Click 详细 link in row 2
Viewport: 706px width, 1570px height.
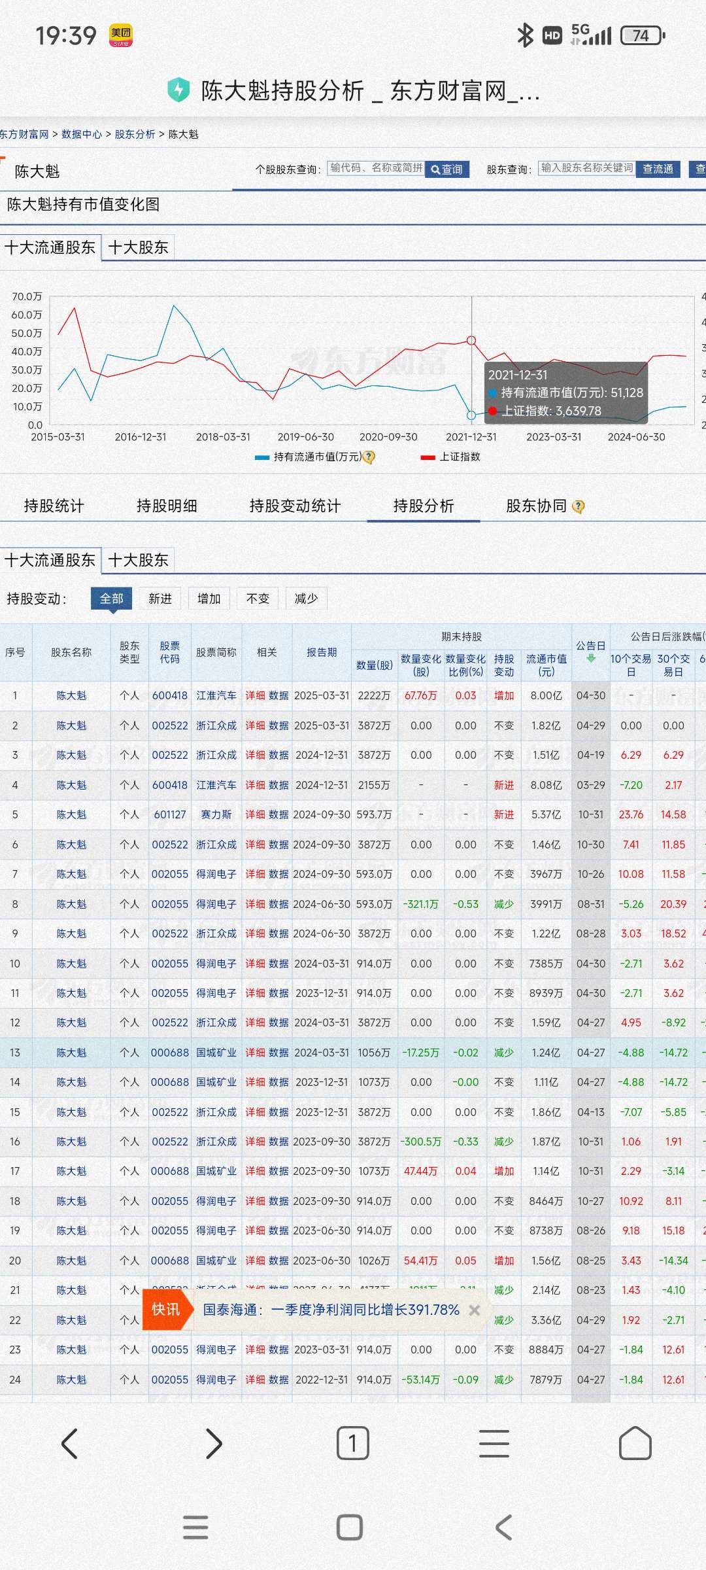(255, 725)
